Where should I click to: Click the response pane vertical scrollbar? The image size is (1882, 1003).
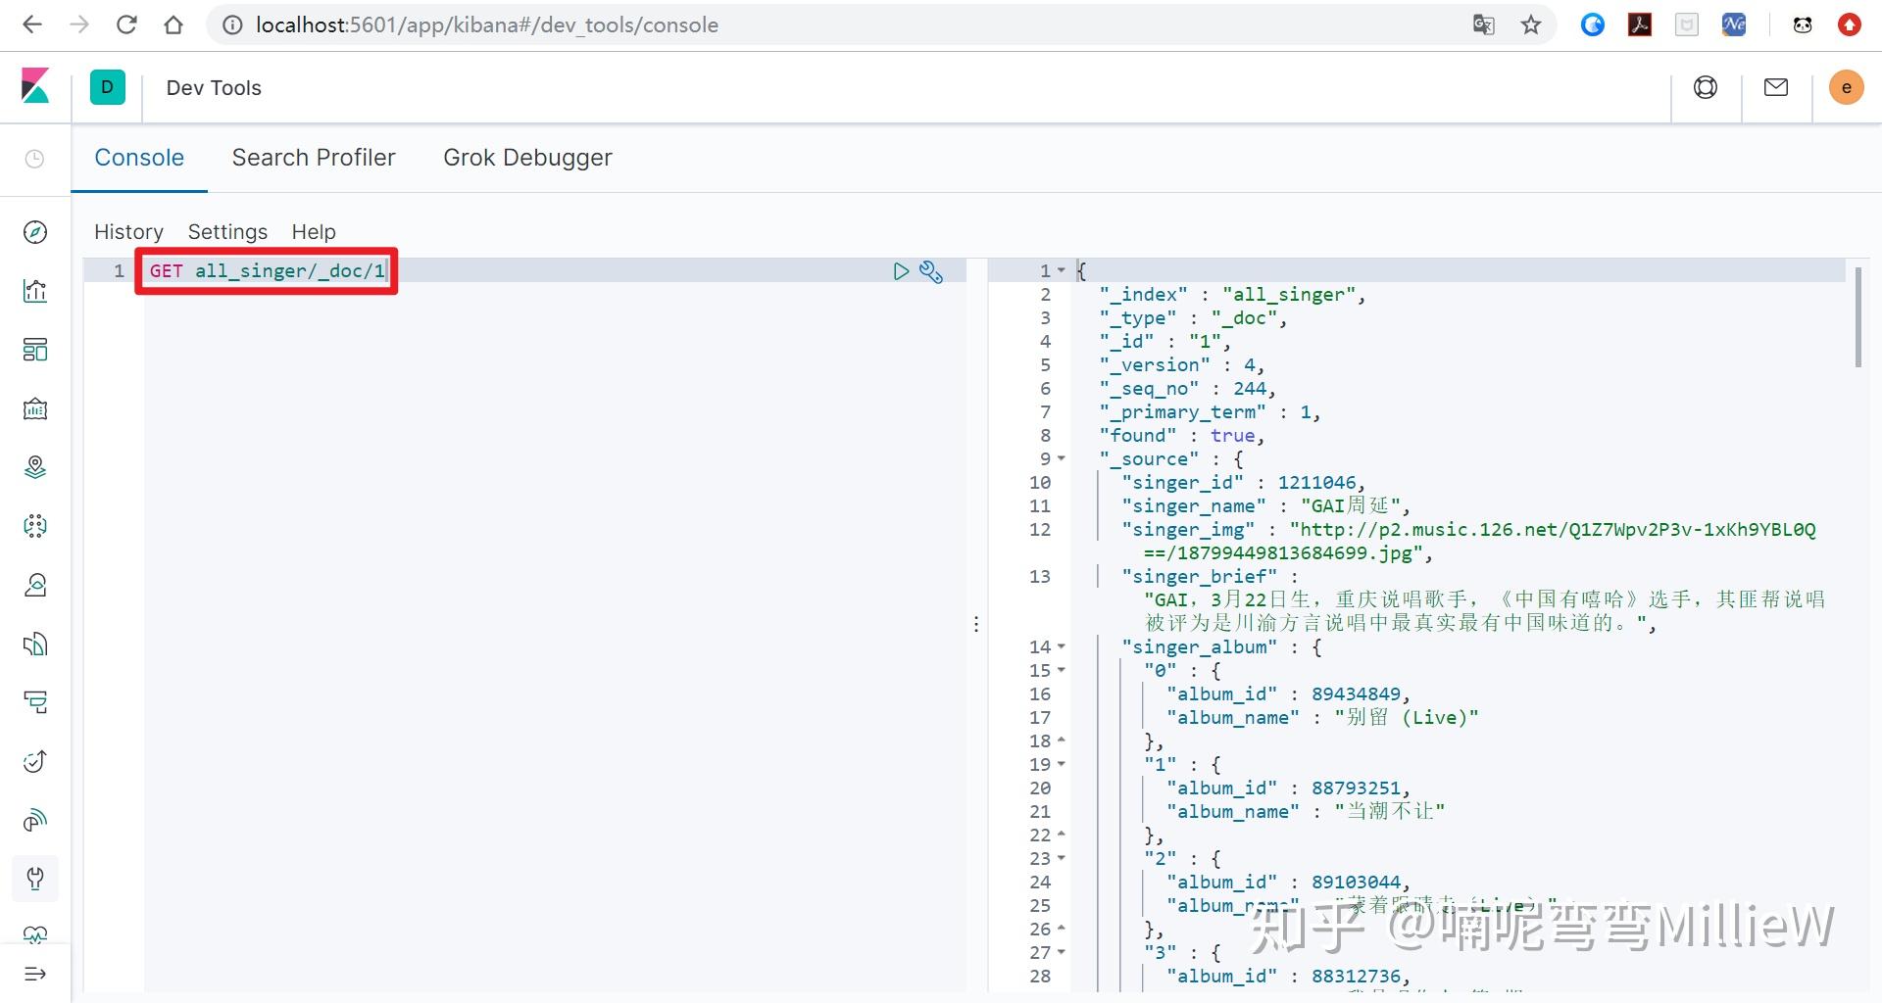[1857, 318]
